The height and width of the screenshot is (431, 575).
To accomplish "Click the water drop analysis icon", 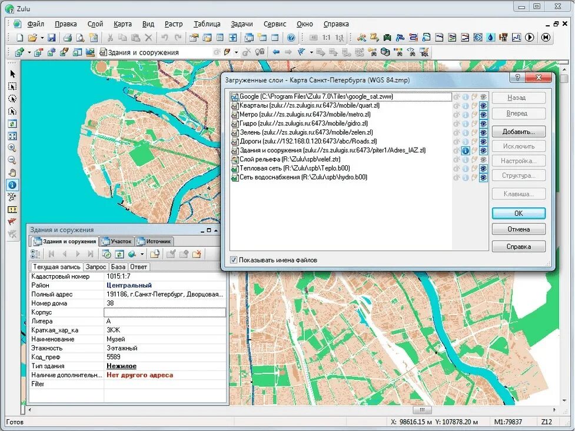I will (x=491, y=38).
